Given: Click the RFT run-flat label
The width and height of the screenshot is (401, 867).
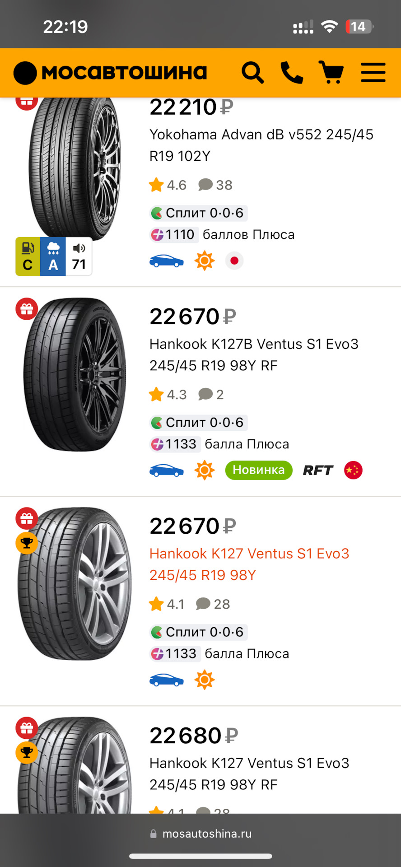Looking at the screenshot, I should [x=318, y=471].
